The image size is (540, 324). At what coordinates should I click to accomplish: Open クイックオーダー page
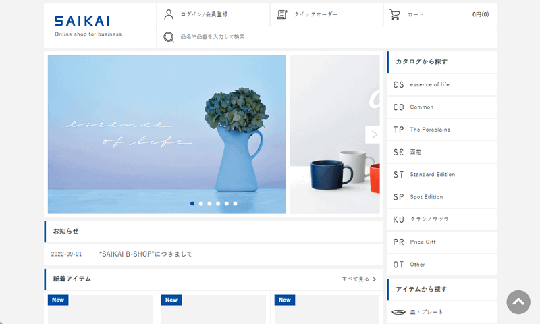[316, 14]
